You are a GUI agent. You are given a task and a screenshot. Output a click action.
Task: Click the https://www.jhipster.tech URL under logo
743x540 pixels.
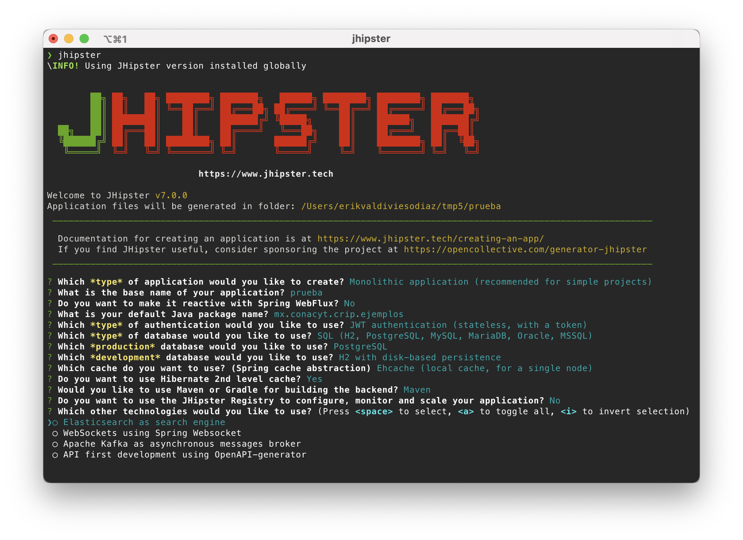point(266,174)
